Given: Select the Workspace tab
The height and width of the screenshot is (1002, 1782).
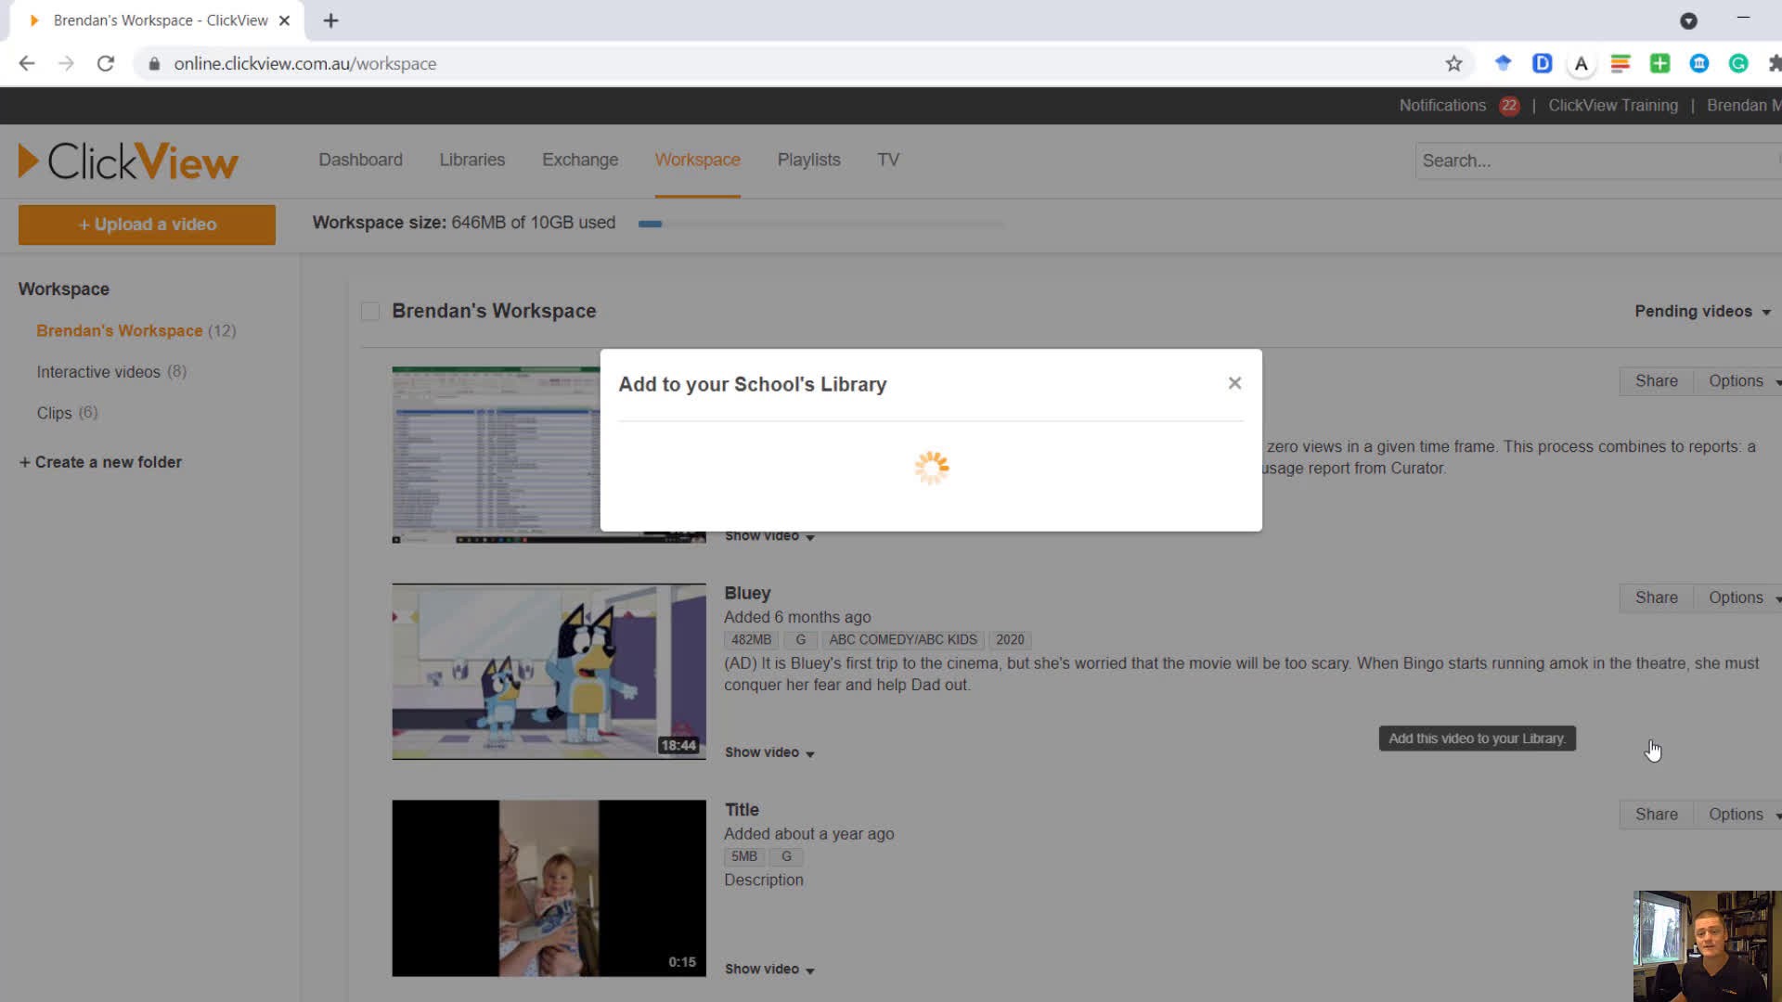Looking at the screenshot, I should (697, 160).
